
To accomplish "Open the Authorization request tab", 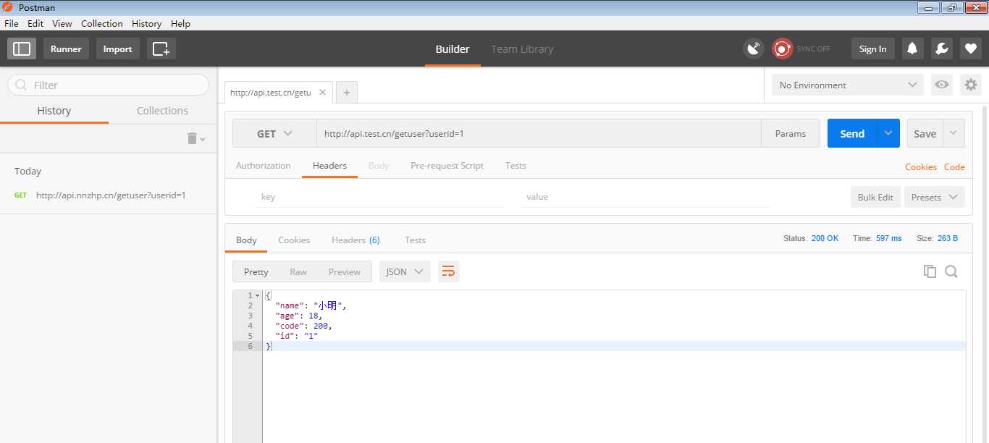I will 264,166.
